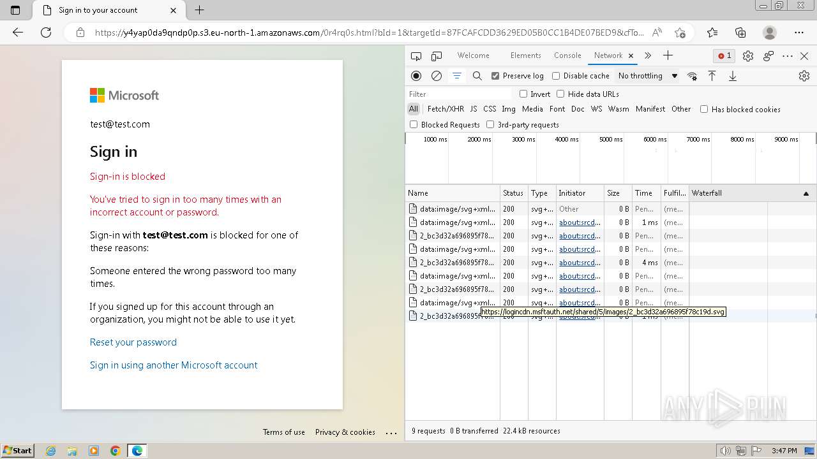Filter requests by Img type
The height and width of the screenshot is (459, 817).
coord(509,109)
